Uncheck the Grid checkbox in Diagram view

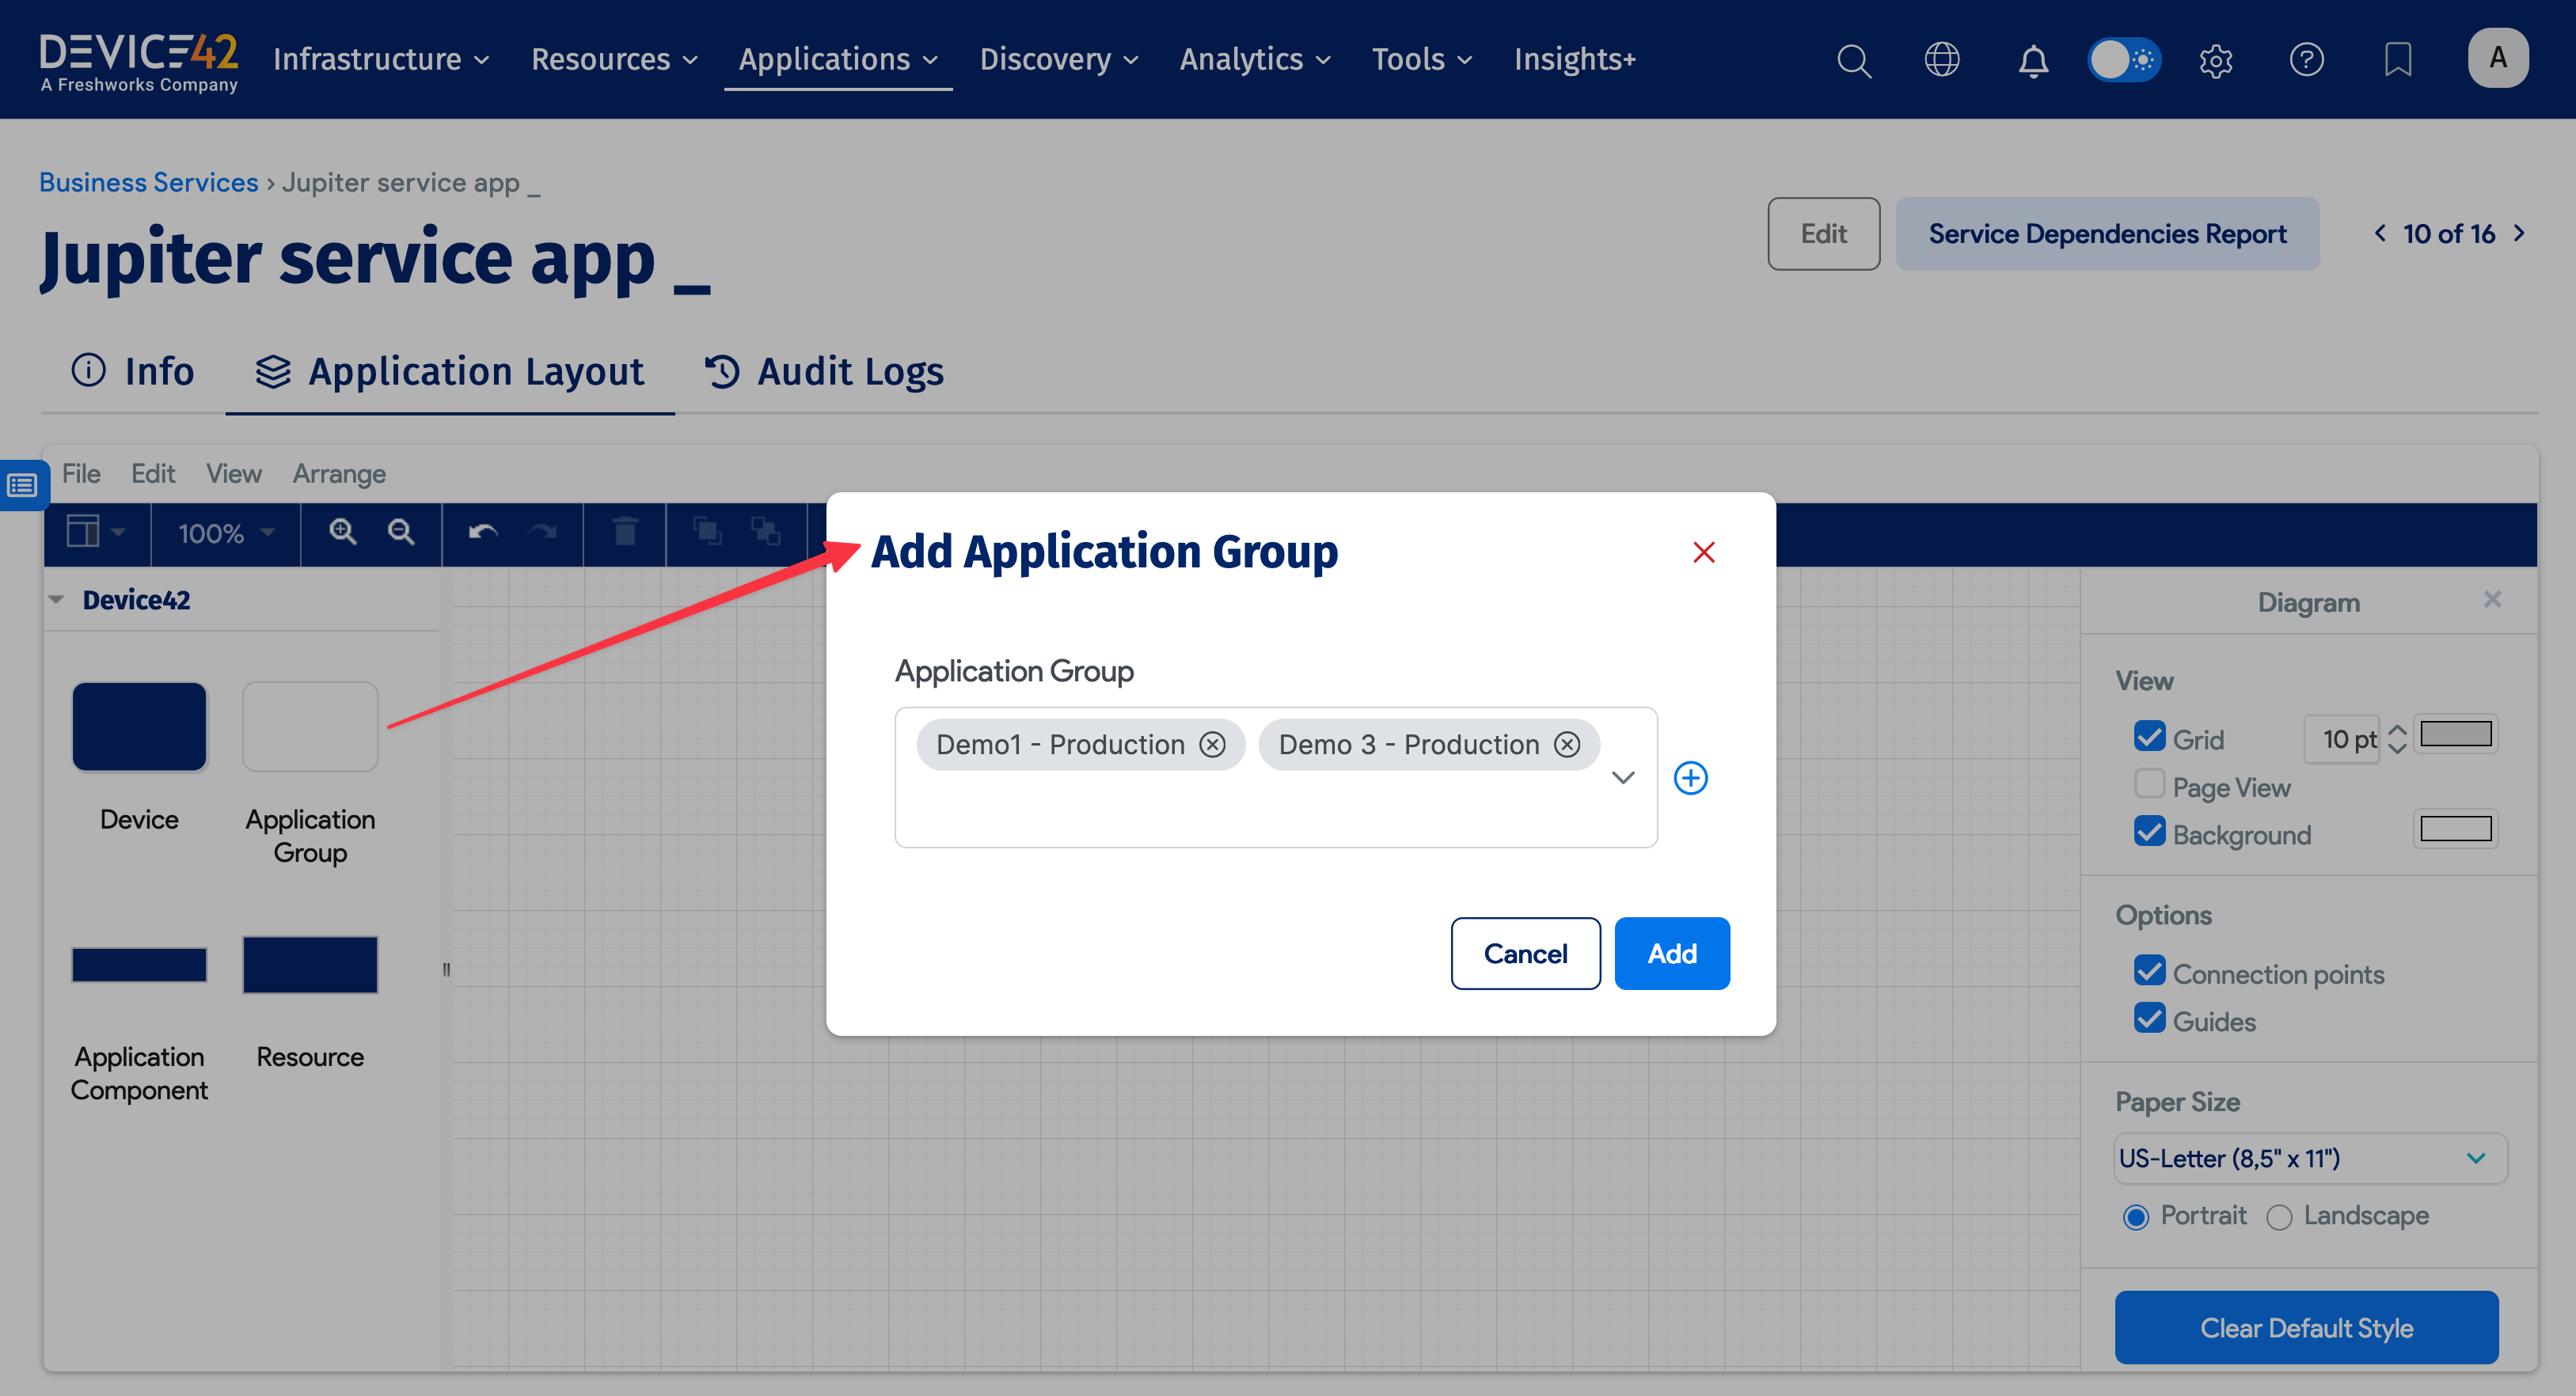click(2150, 737)
